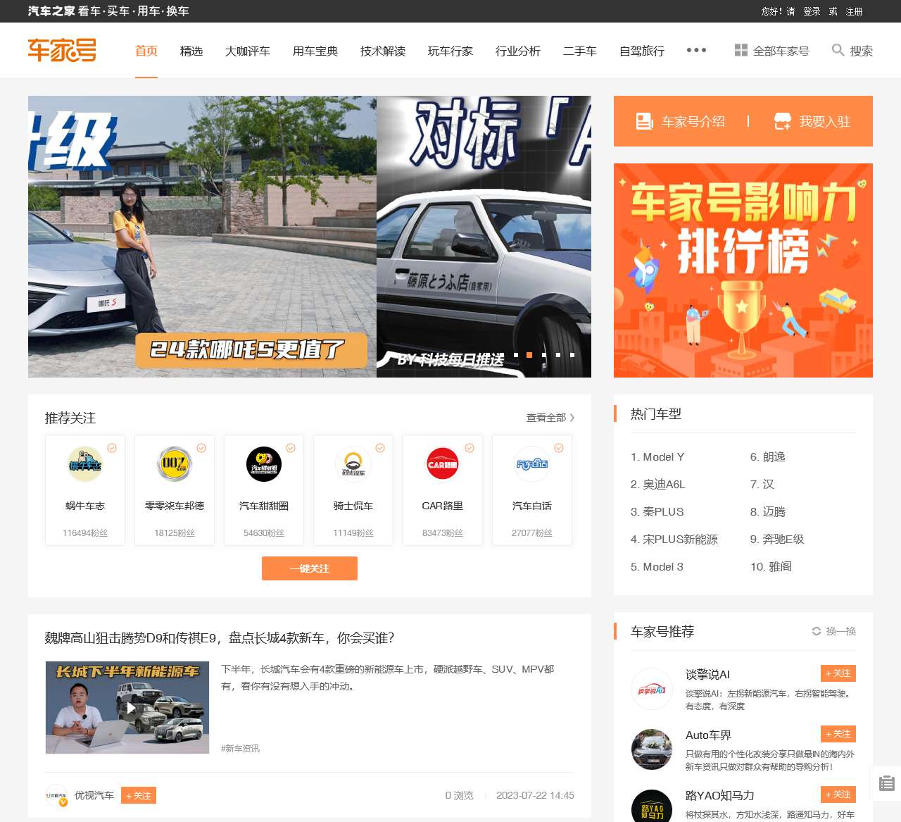
Task: Expand the more categories ellipsis menu
Action: coord(696,50)
